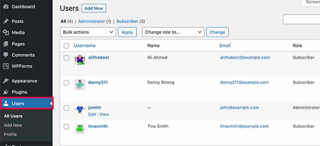This screenshot has height=146, width=320.
Task: Select the danny211 row checkbox
Action: 66,83
